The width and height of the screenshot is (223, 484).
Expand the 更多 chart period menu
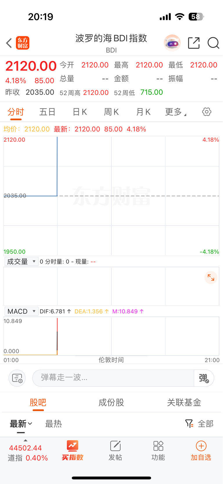(175, 112)
